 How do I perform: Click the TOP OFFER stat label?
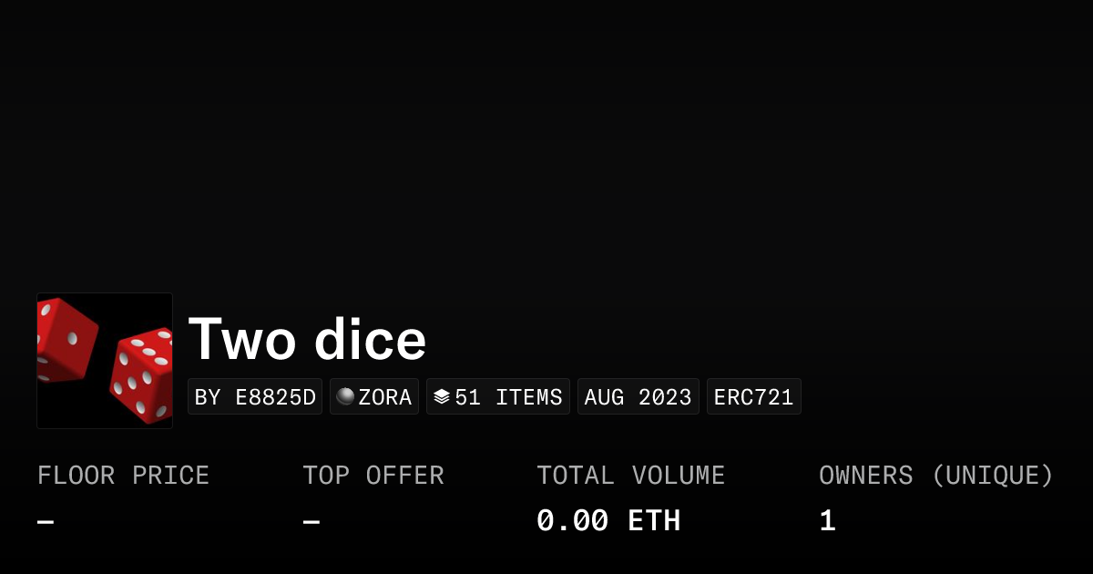point(373,475)
